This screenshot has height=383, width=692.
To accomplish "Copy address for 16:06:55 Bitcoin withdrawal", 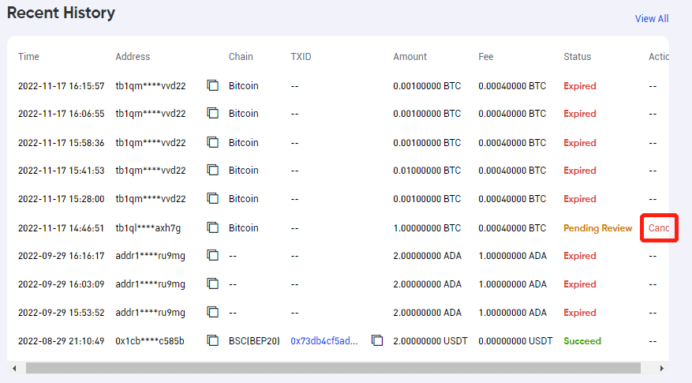I will coord(212,114).
